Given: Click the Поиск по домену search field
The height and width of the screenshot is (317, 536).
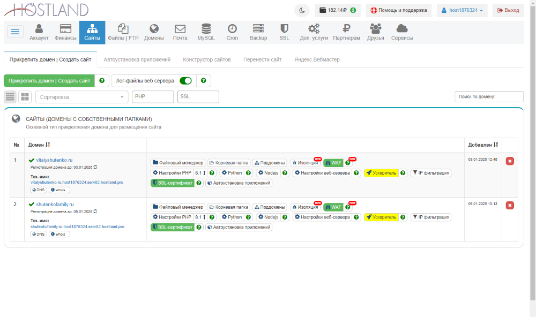Looking at the screenshot, I should (488, 97).
